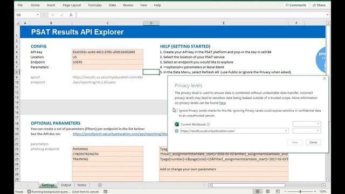The width and height of the screenshot is (345, 194).
Task: Tick the Ignore Privacy Levels checkbox
Action: coord(176,110)
